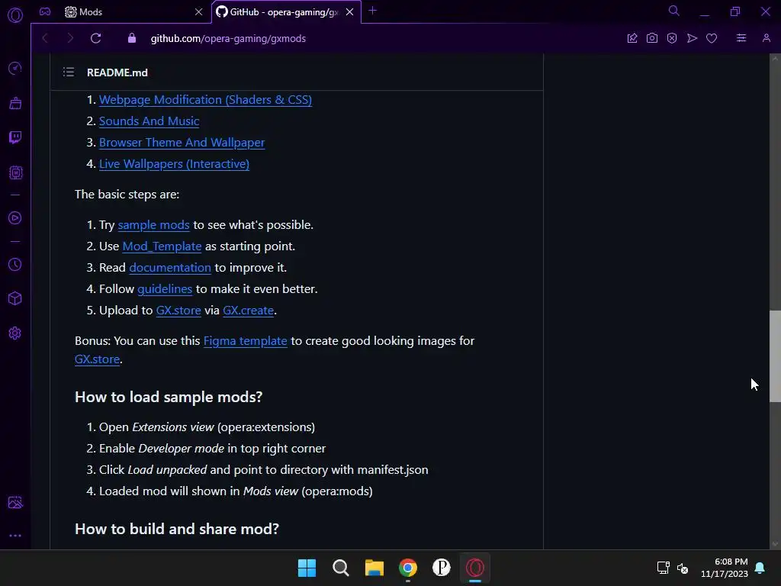
Task: Open Google Chrome from taskbar
Action: point(408,568)
